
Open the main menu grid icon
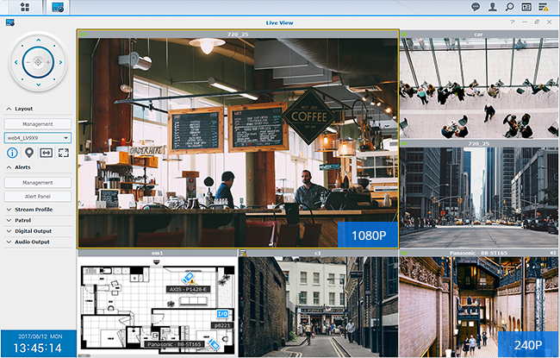[23, 7]
